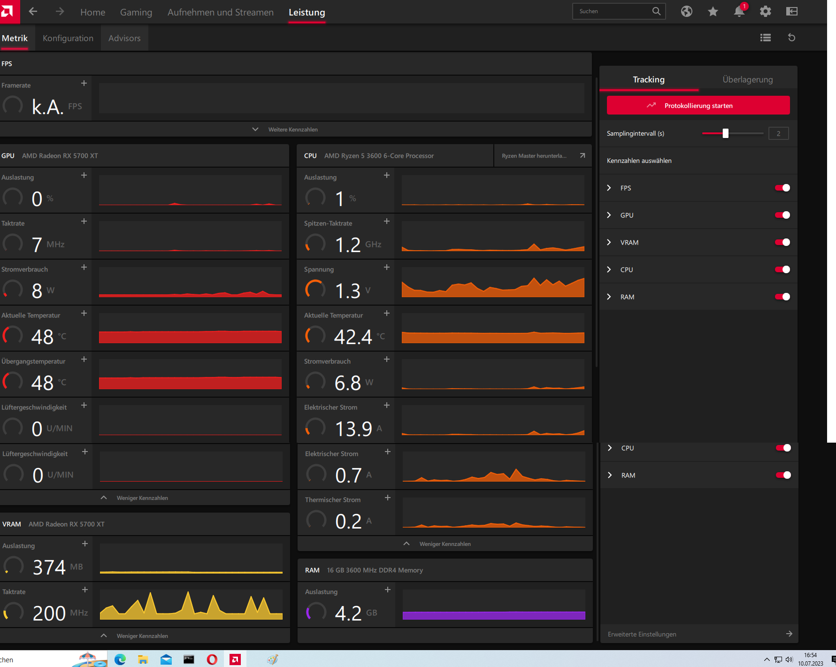Viewport: 836px width, 667px height.
Task: Expand the FPS chevron in Kennzahlen auswählen
Action: [609, 188]
